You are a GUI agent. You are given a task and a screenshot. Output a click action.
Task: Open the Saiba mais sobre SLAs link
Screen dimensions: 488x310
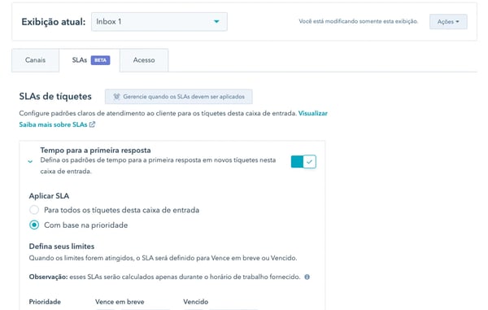coord(53,124)
